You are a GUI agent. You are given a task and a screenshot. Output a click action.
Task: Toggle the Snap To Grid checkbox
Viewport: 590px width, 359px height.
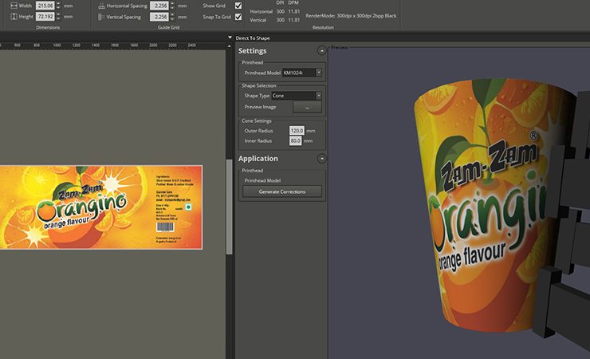pos(238,17)
